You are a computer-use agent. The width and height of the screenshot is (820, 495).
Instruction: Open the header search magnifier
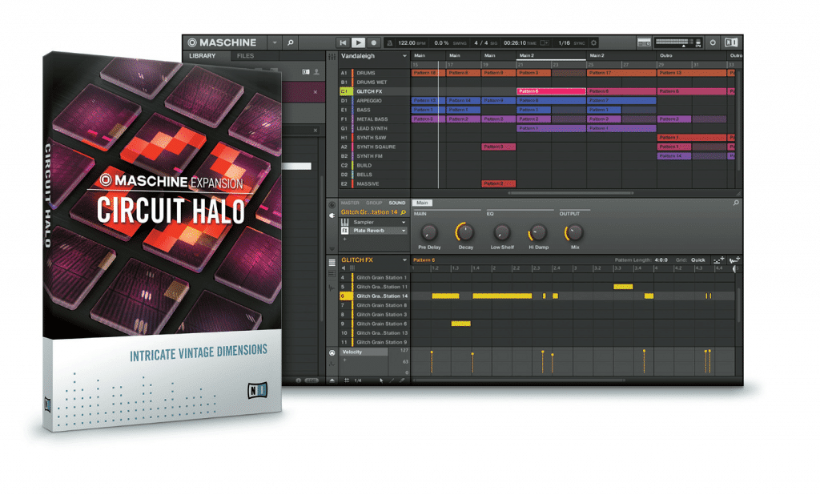pos(291,43)
